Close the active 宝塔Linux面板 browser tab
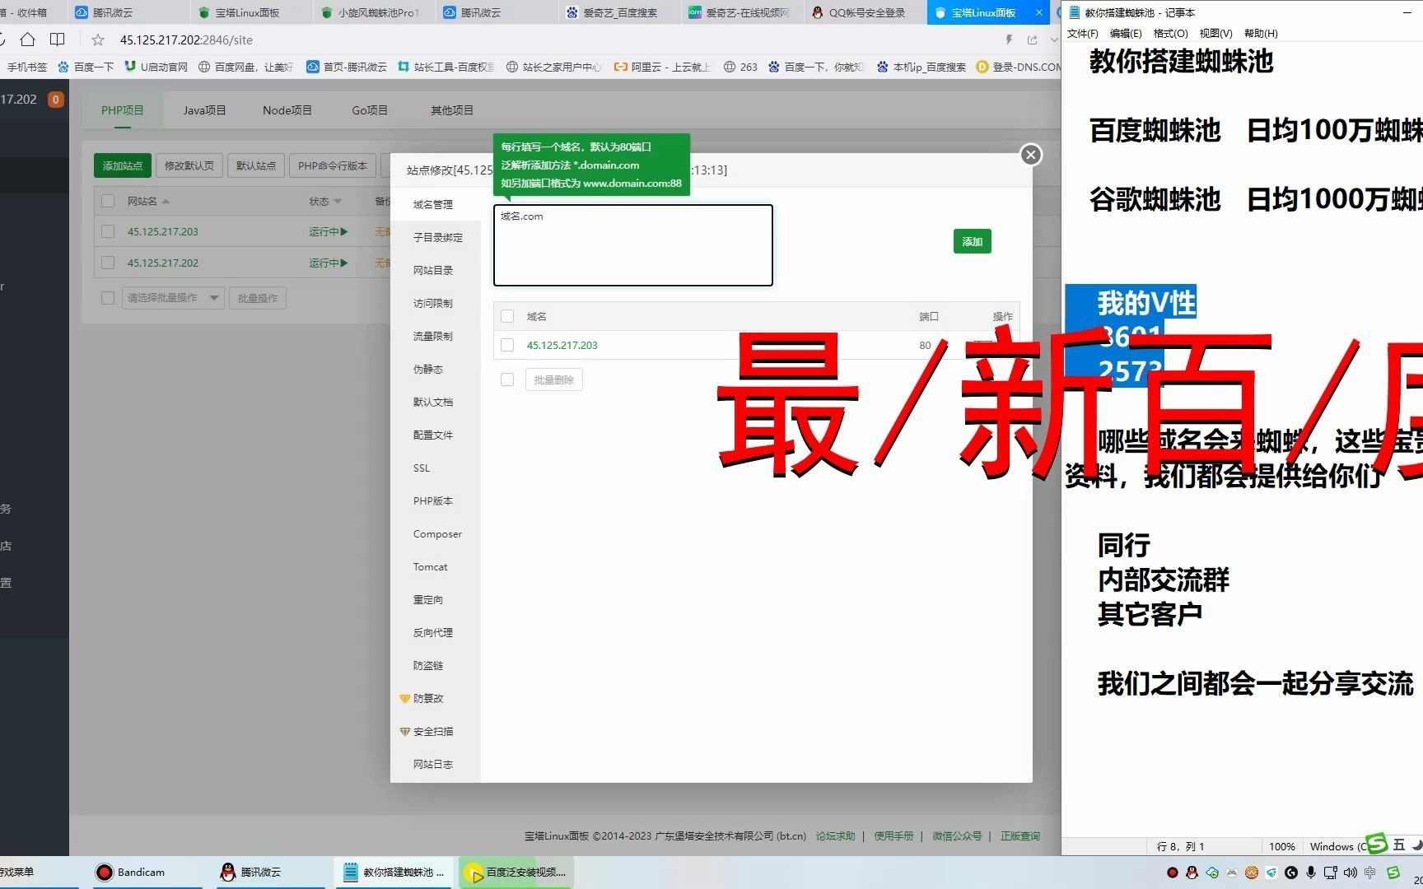The height and width of the screenshot is (889, 1423). [x=1038, y=12]
